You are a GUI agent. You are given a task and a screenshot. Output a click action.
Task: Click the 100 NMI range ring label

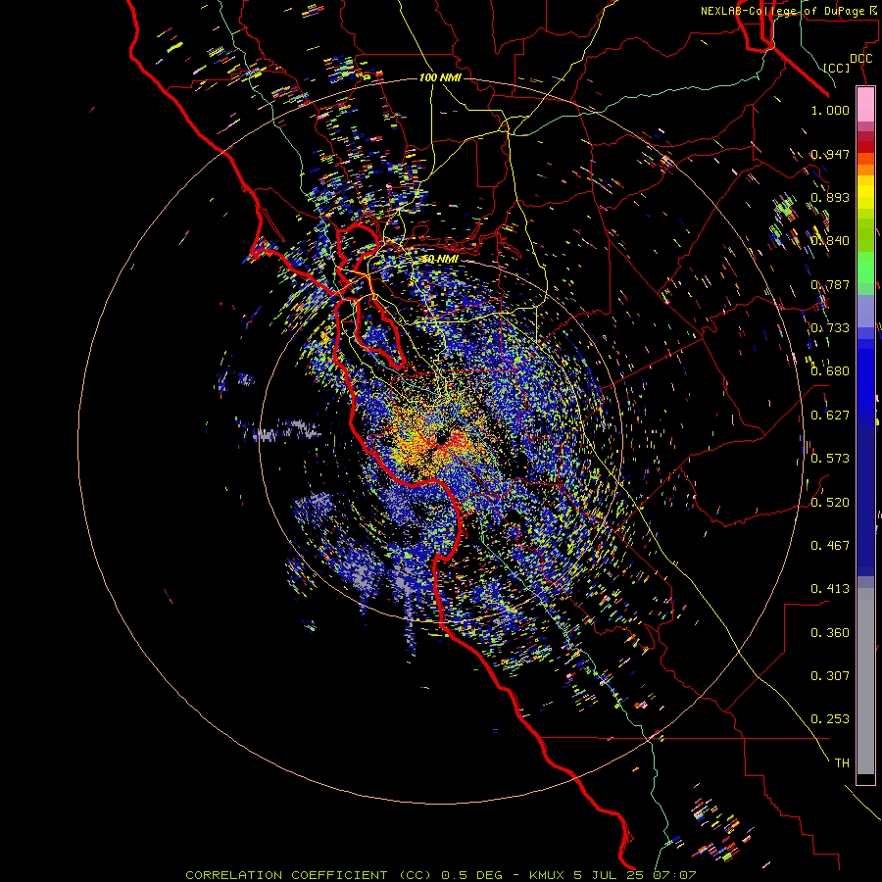tap(440, 77)
